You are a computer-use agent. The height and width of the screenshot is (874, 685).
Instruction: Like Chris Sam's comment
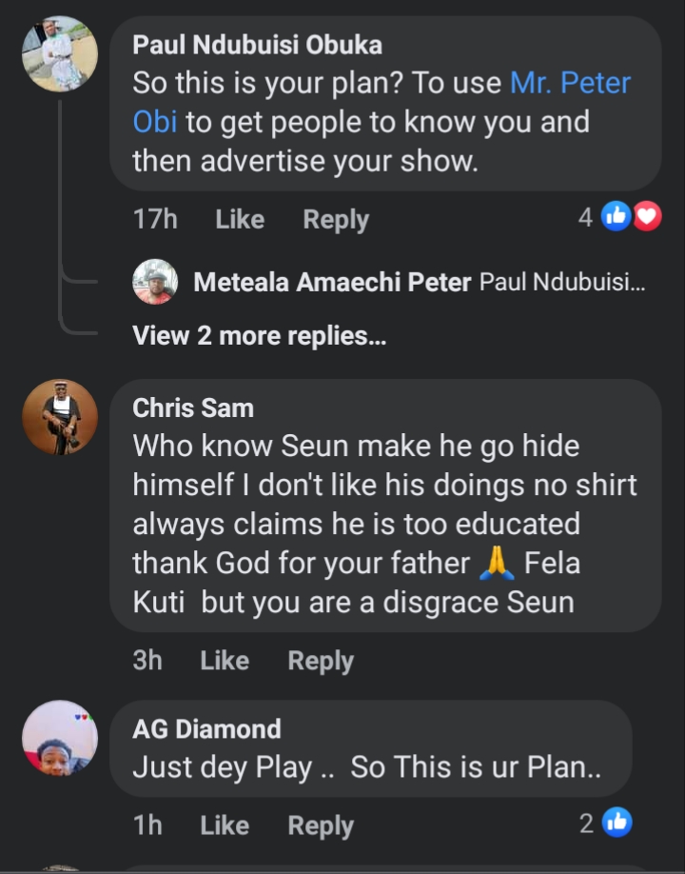click(x=225, y=661)
